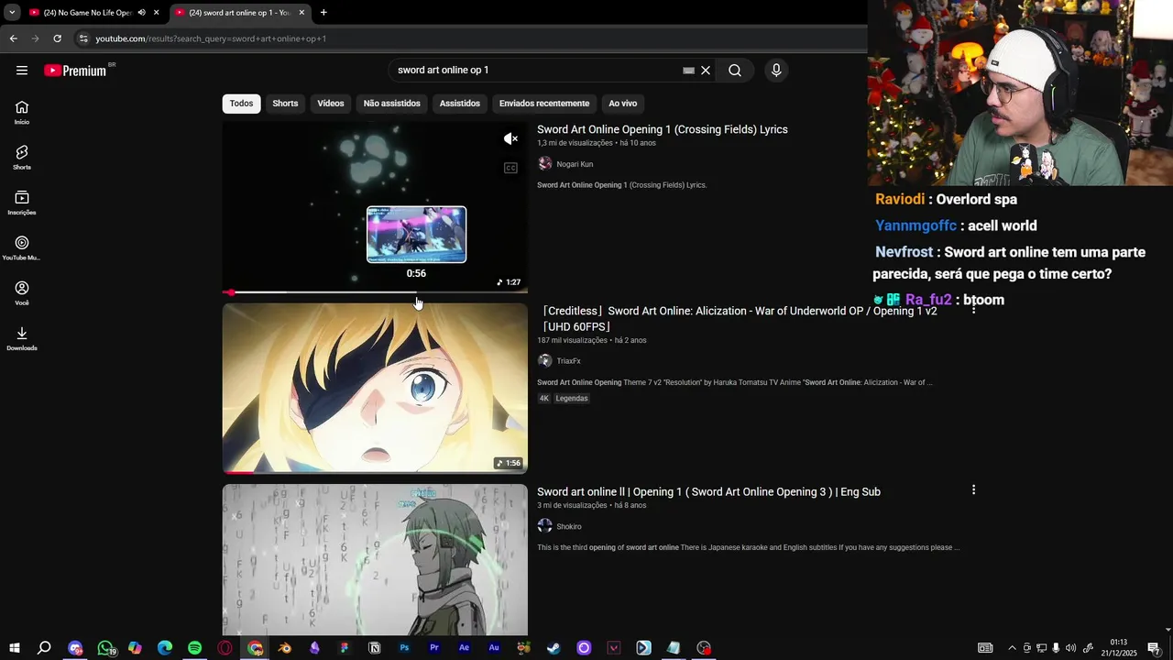The width and height of the screenshot is (1173, 660).
Task: Seek in the video preview progress bar
Action: [375, 292]
